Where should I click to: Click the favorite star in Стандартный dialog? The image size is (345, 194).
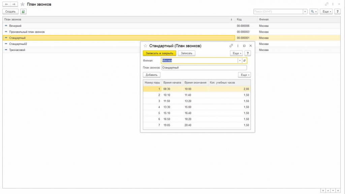click(145, 46)
